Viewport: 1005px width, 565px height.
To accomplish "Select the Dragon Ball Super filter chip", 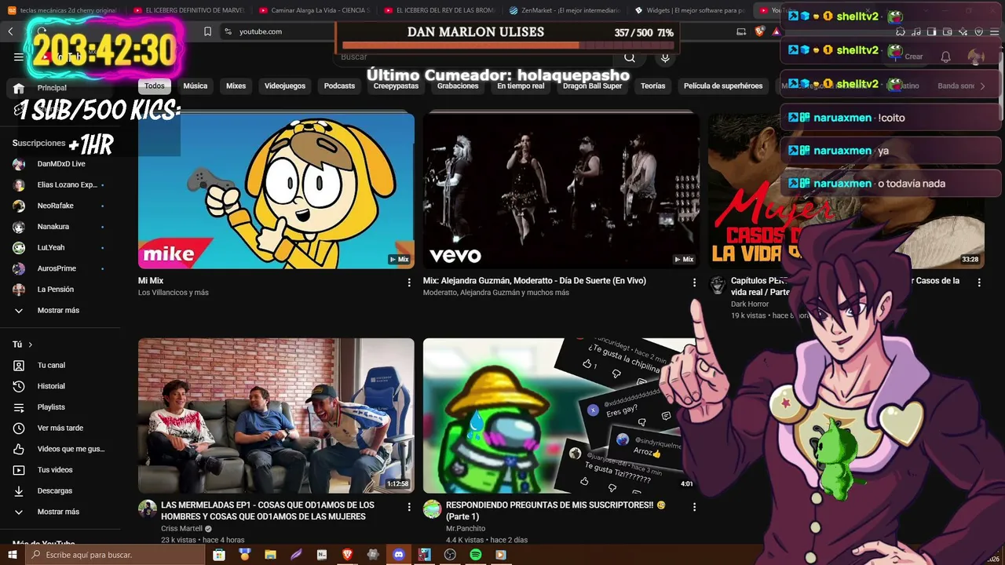I will [593, 86].
